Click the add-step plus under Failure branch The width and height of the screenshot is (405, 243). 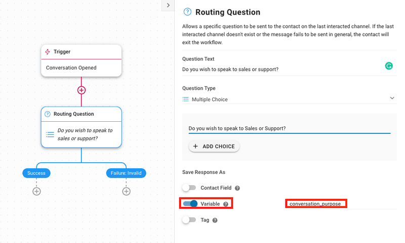(x=126, y=191)
